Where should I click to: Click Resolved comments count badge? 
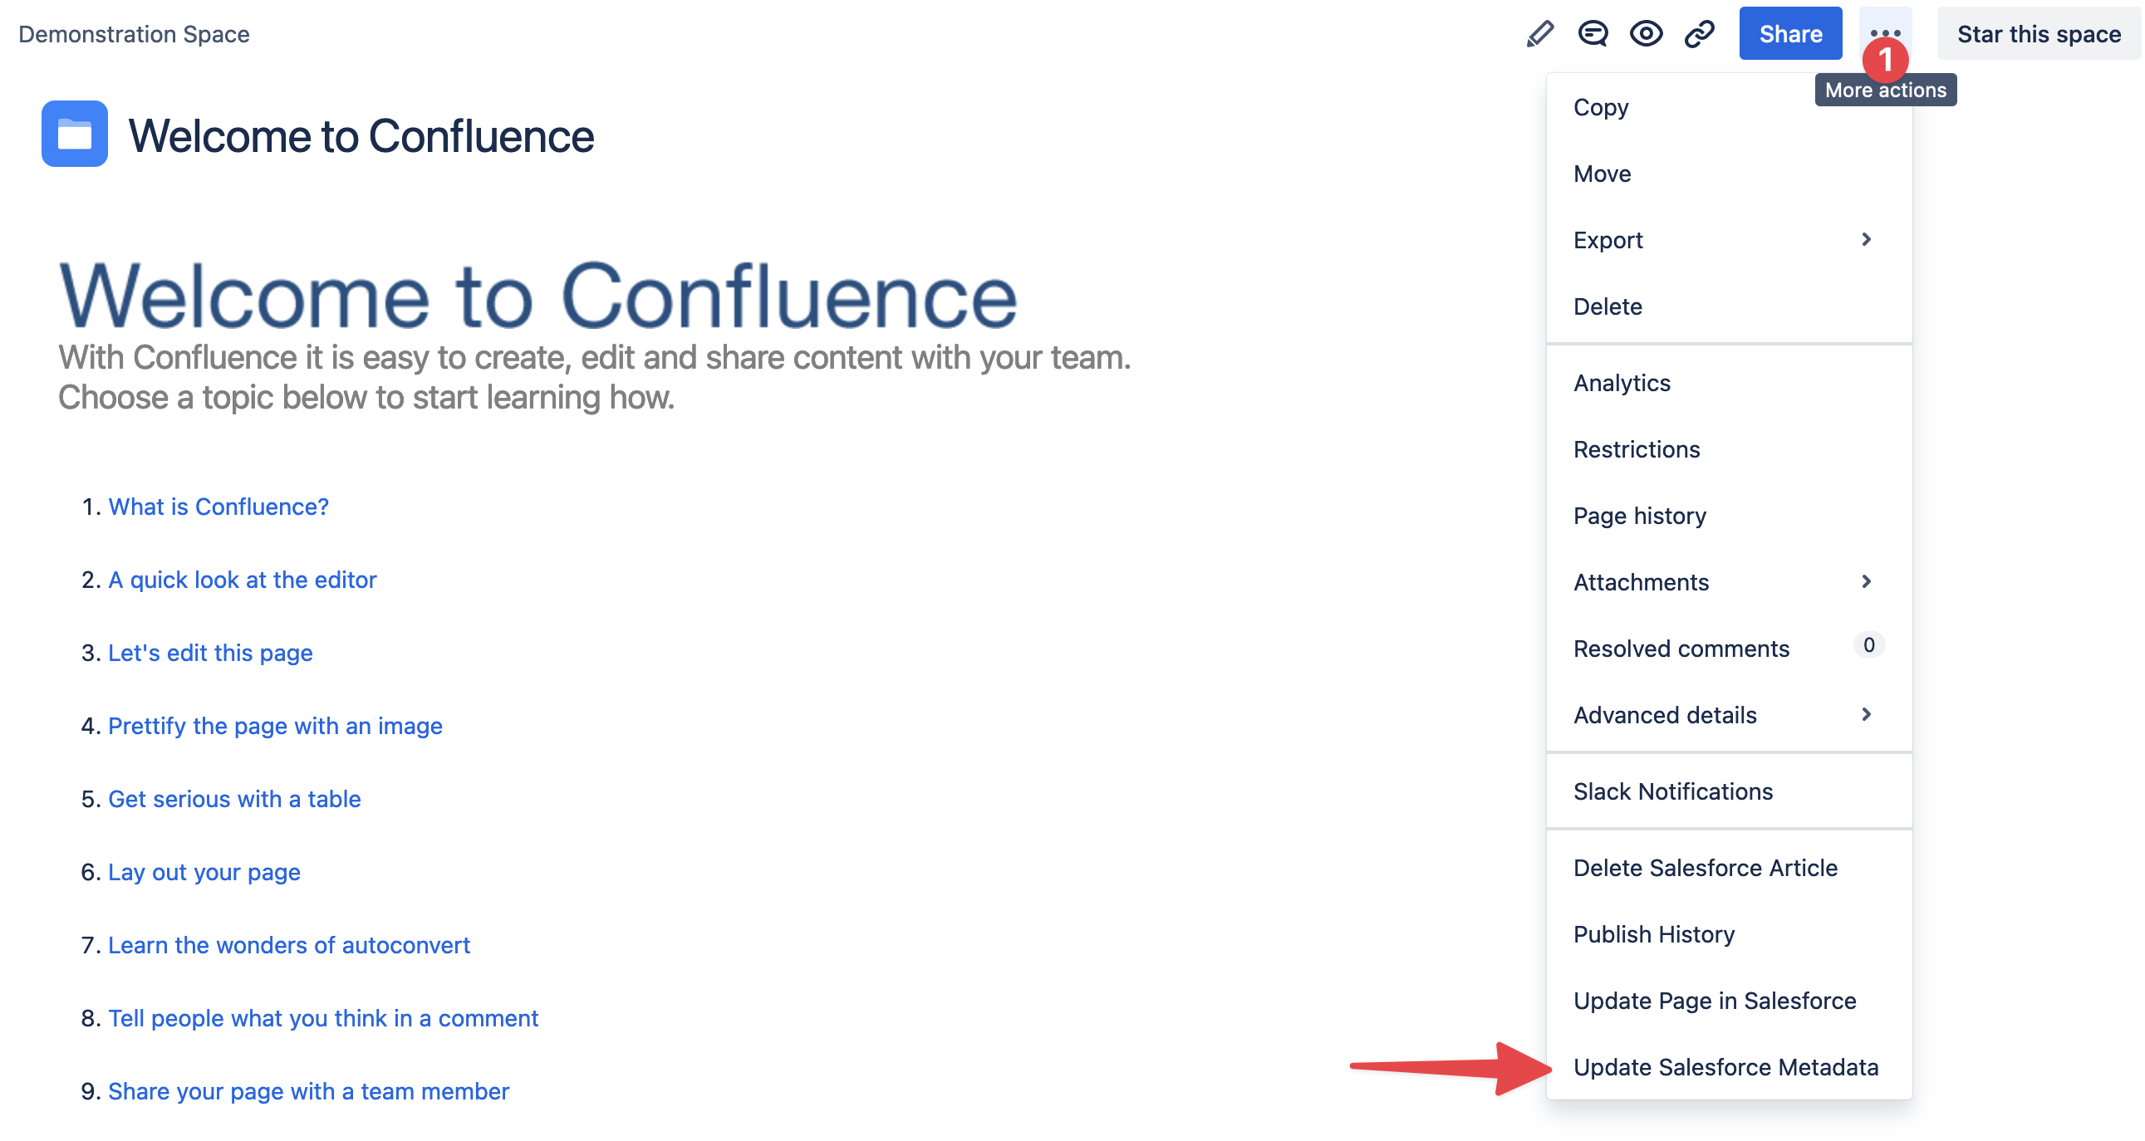pyautogui.click(x=1868, y=645)
